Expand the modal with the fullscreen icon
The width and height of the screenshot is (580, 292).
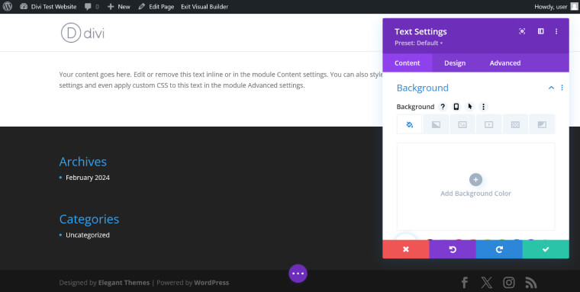(x=522, y=31)
